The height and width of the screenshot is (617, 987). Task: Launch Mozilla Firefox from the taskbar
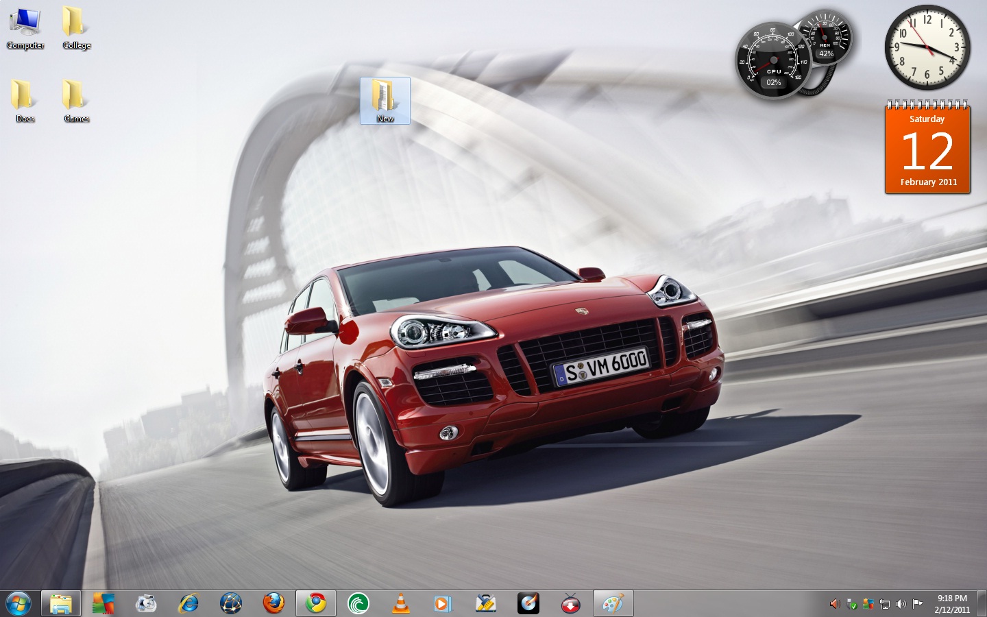pos(273,604)
